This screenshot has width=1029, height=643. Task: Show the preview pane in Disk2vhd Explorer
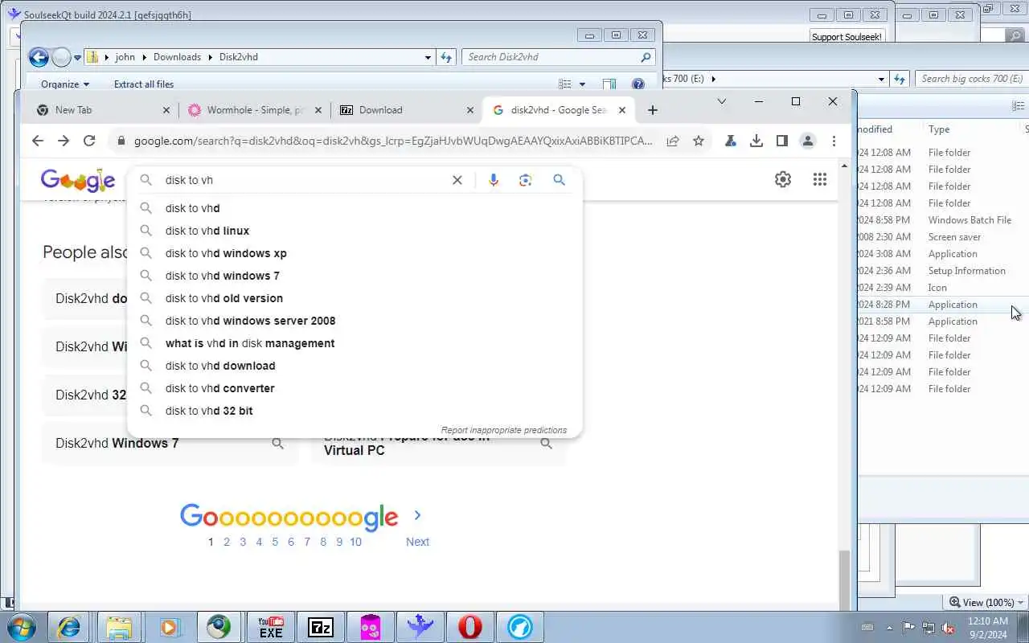[609, 84]
